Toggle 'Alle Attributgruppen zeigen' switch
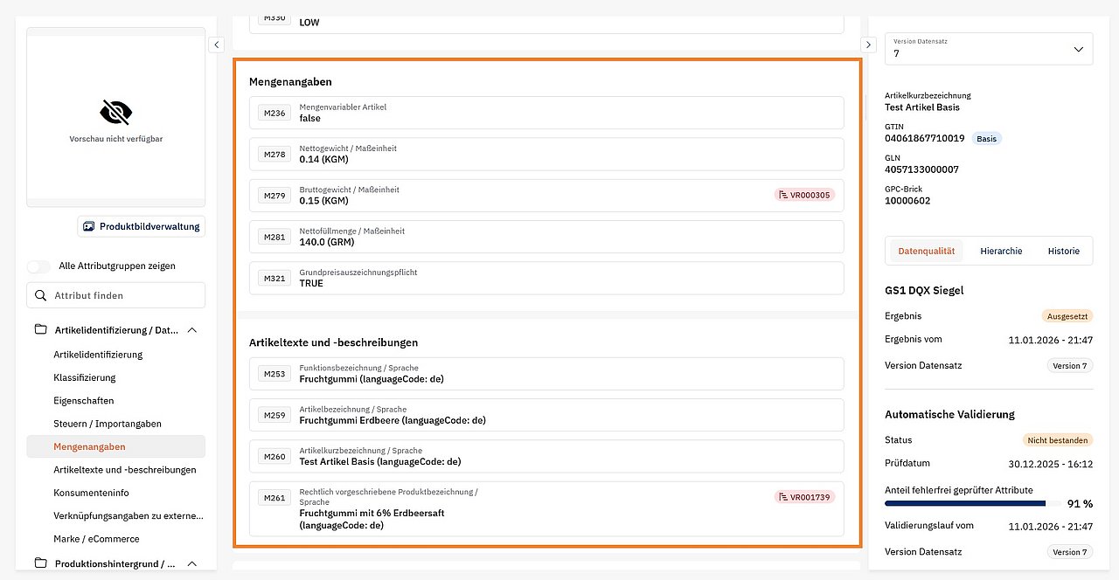The image size is (1119, 580). coord(38,266)
